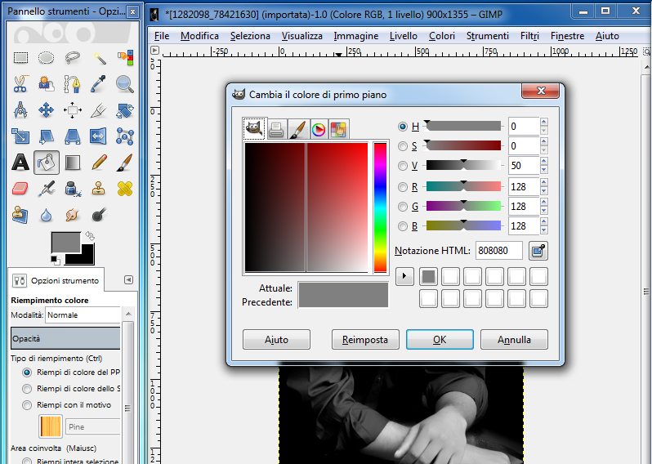Switch to the color wheel selector tab
The height and width of the screenshot is (464, 652).
(318, 128)
